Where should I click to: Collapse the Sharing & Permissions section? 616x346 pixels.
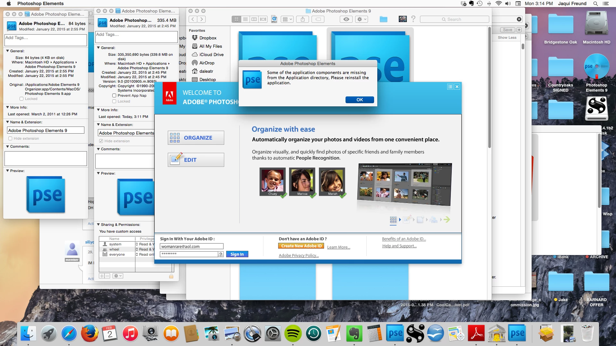[98, 225]
